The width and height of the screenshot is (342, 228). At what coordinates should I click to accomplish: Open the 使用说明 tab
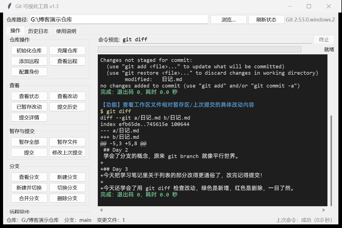tap(66, 31)
